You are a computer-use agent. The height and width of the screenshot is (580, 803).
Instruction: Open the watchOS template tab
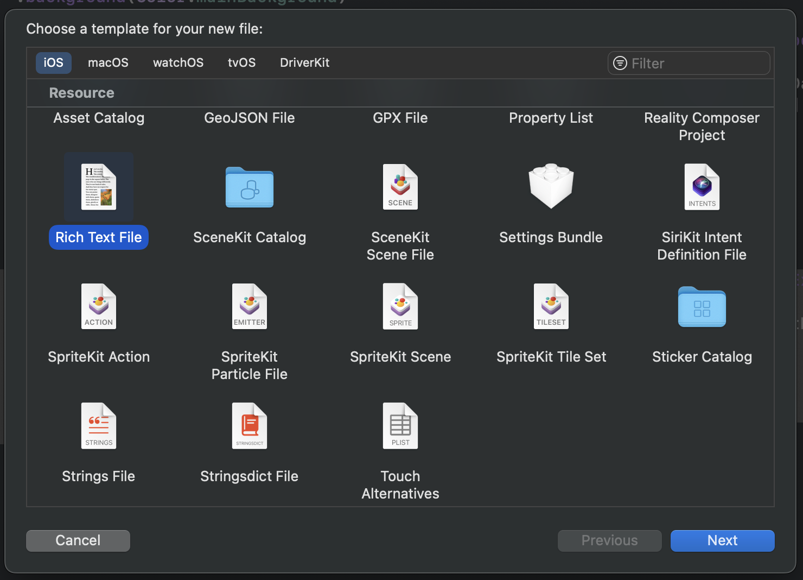pyautogui.click(x=179, y=62)
